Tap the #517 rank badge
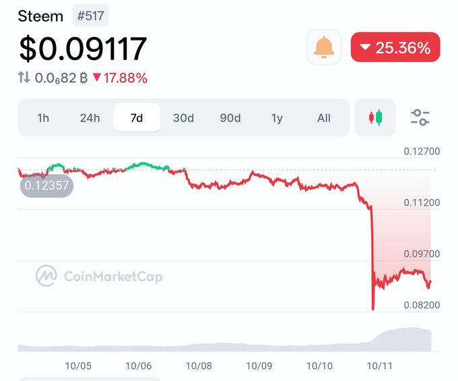 (90, 16)
